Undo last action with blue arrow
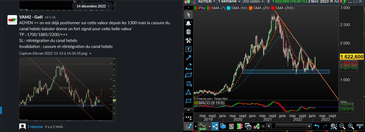The height and width of the screenshot is (132, 365). coord(317,126)
